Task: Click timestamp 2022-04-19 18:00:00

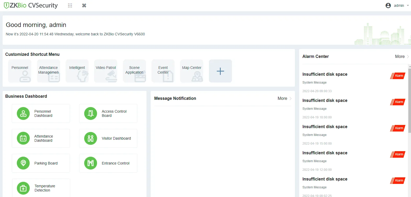Action: tap(317, 117)
